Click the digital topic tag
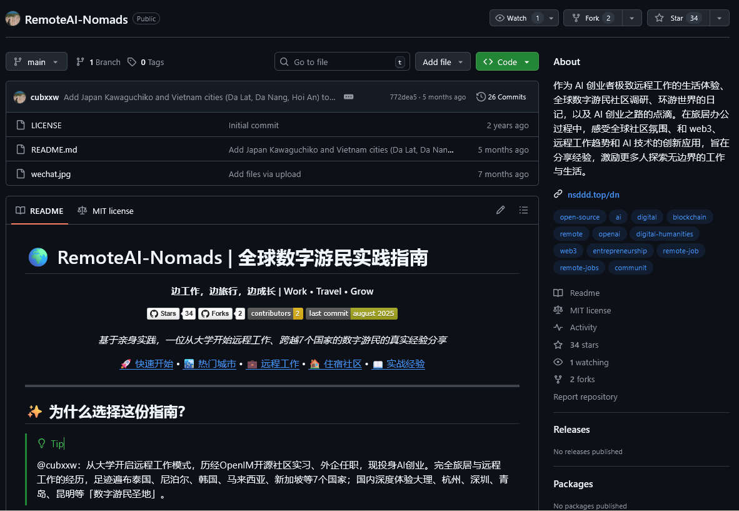 coord(646,217)
